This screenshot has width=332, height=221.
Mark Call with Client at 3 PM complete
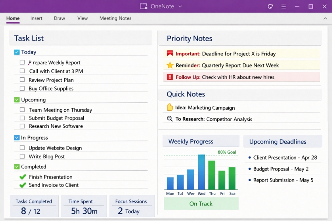click(22, 71)
